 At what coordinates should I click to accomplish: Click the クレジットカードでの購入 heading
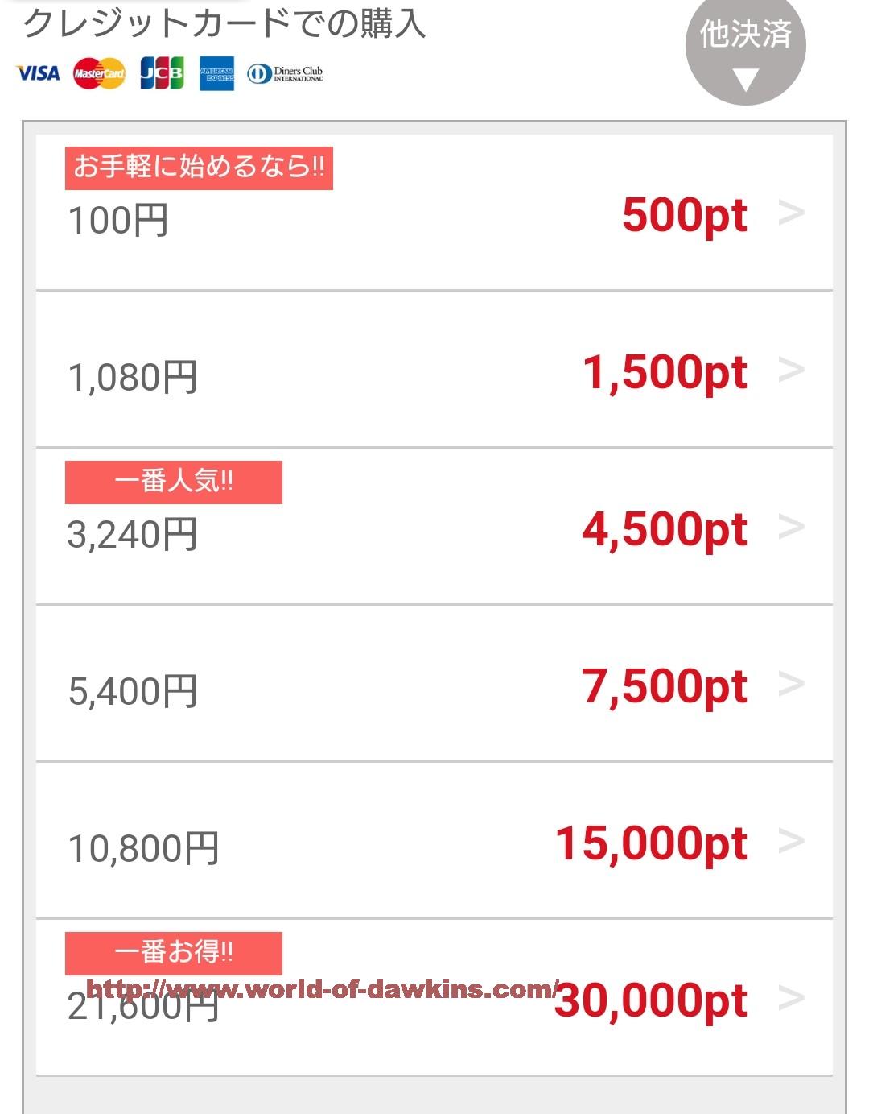pos(224,24)
